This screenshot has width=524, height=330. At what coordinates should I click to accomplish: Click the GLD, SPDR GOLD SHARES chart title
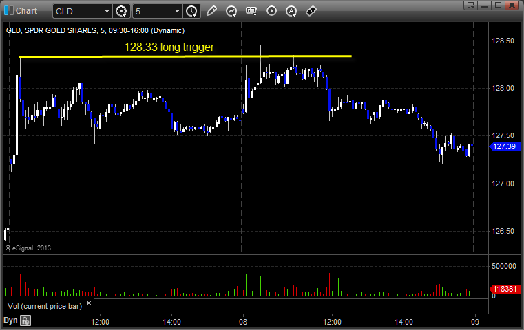coord(95,30)
